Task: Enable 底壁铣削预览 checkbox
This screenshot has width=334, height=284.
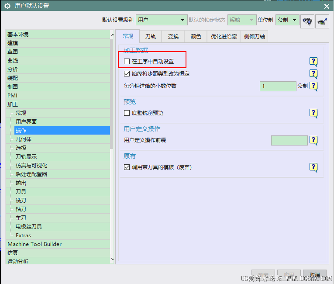Action: click(x=127, y=113)
